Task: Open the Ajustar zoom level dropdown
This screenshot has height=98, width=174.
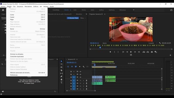Action: click(107, 43)
